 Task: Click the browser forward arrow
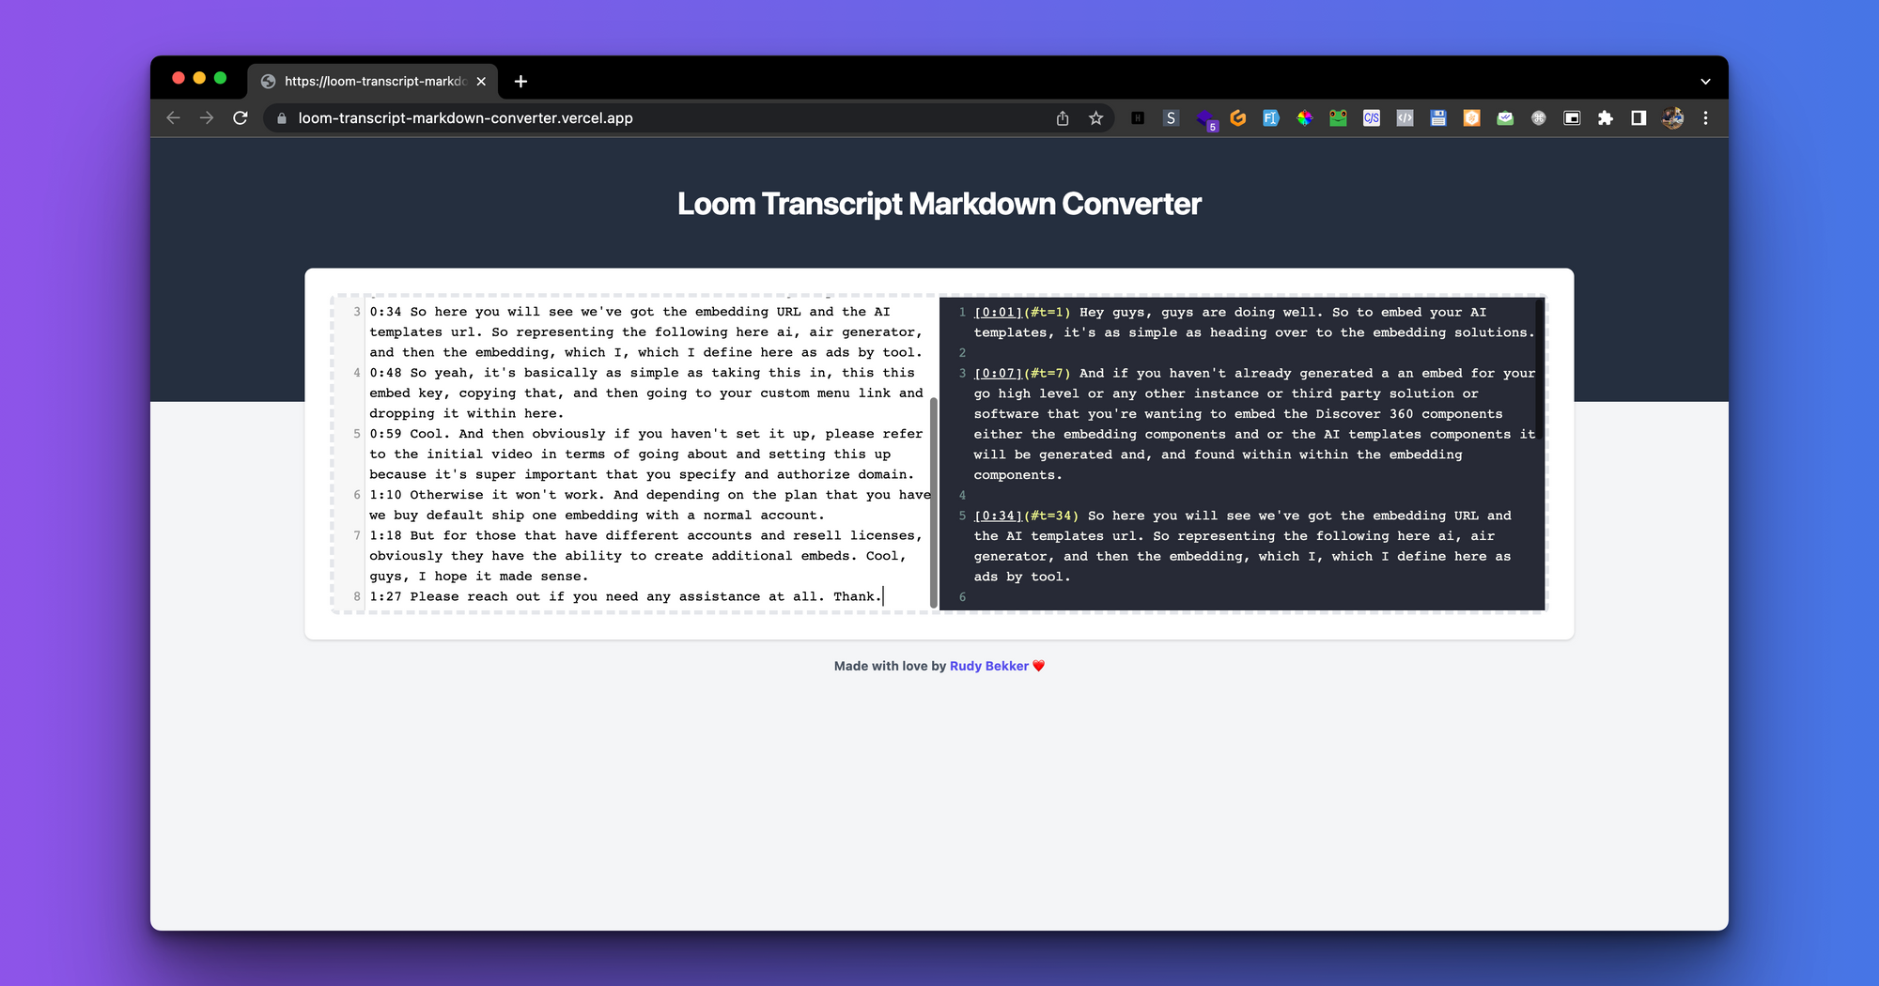click(207, 118)
